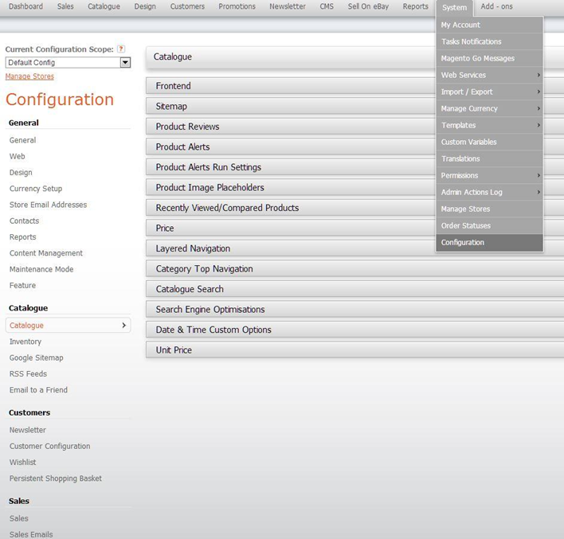Open the Import / Export submenu
Viewport: 564px width, 539px height.
pyautogui.click(x=489, y=92)
